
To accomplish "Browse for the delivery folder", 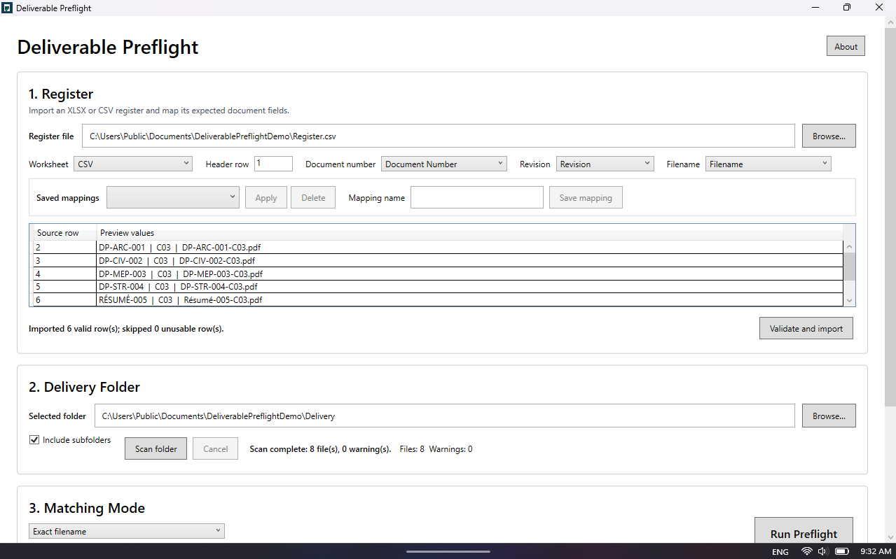I will coord(829,416).
